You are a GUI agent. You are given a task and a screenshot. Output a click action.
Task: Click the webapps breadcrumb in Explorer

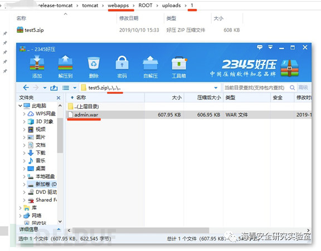(x=118, y=6)
